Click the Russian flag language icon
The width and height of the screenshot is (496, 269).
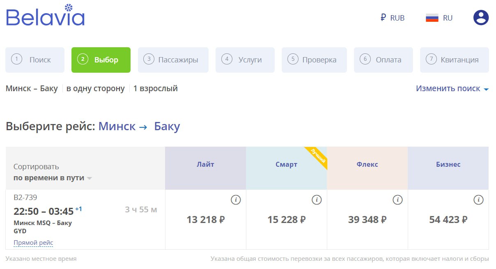click(432, 18)
